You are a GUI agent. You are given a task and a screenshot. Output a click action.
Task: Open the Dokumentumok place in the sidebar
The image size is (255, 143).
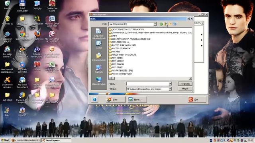(99, 56)
